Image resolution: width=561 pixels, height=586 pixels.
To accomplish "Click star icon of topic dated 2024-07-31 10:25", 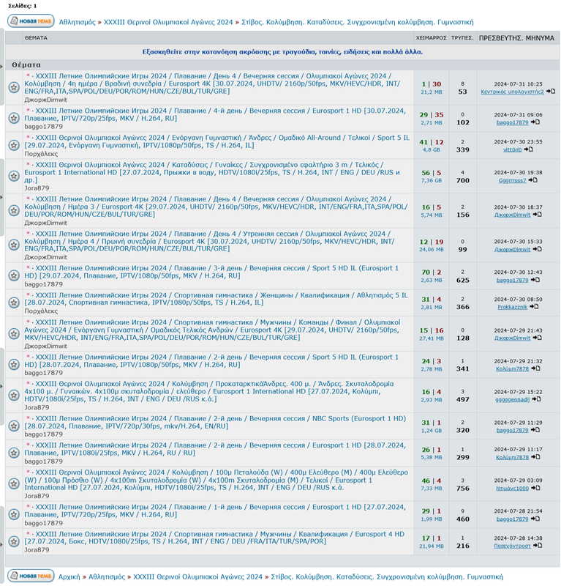I will pos(14,87).
